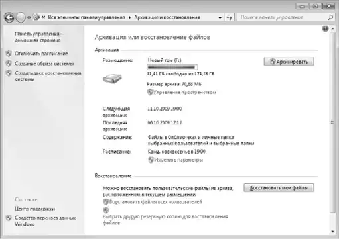Click the double chevron in the address breadcrumb
The height and width of the screenshot is (239, 339).
point(43,17)
